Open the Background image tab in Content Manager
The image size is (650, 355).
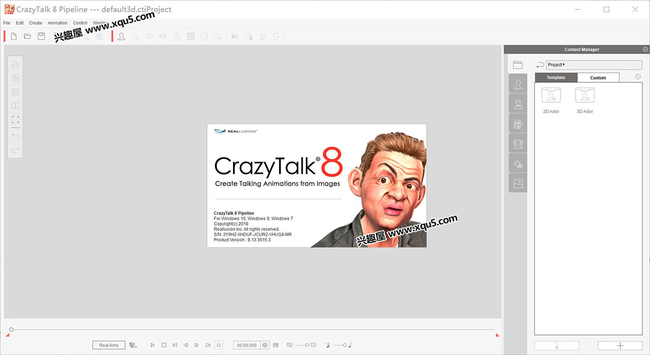coord(518,183)
